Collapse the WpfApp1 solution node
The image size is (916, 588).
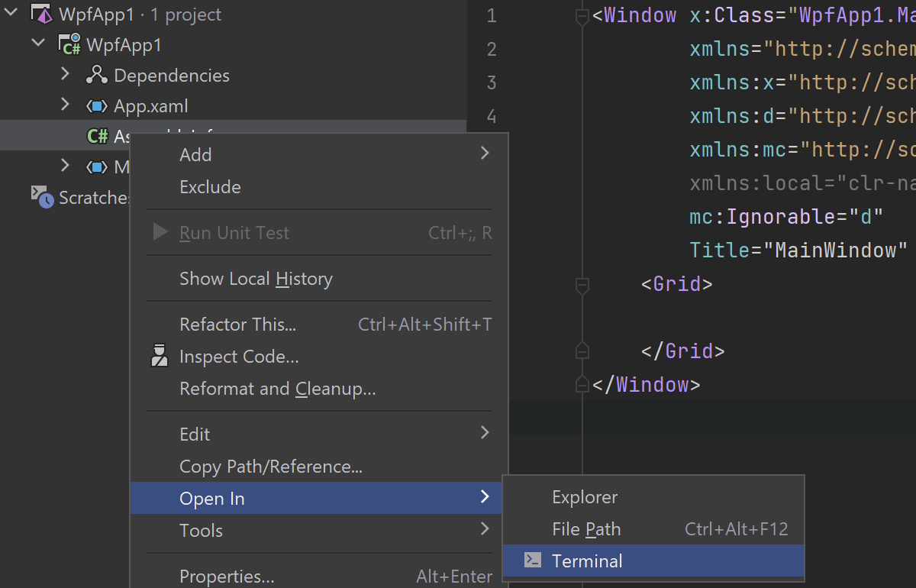click(x=11, y=14)
